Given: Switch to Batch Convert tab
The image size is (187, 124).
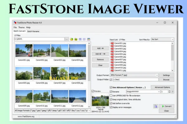Looking at the screenshot, I should point(20,31).
